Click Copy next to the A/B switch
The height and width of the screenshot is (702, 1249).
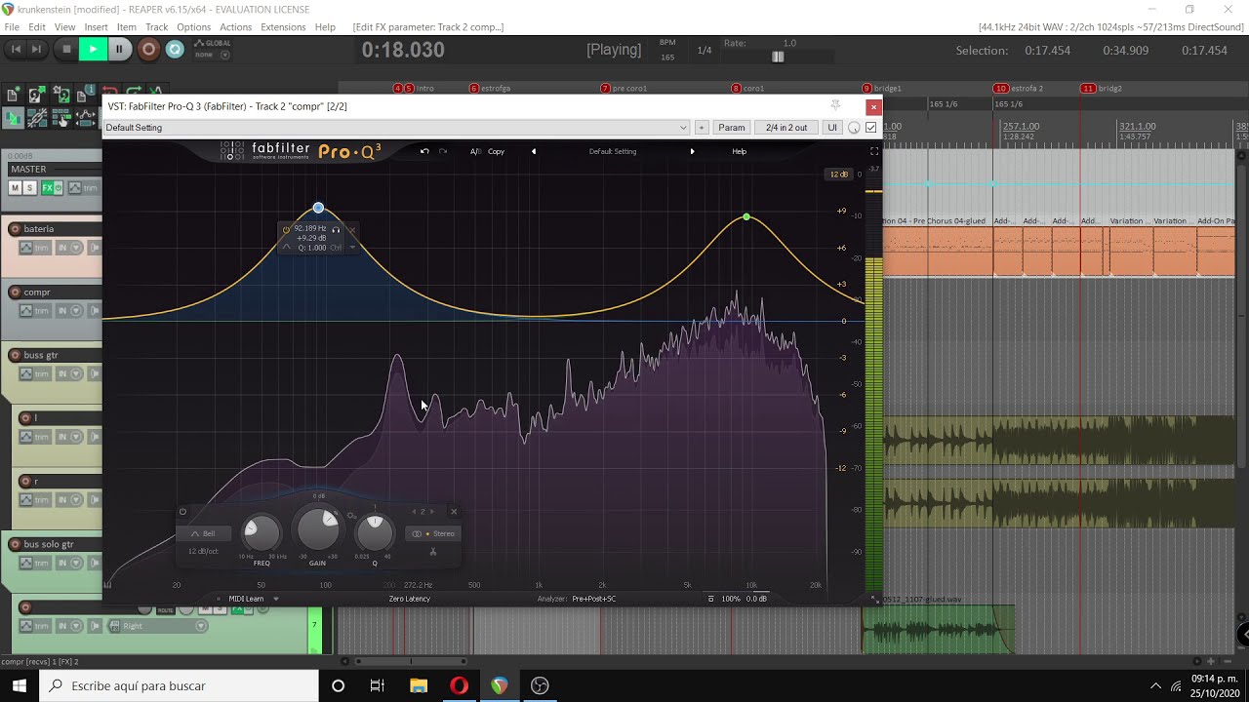(496, 151)
